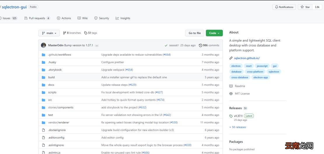Screen dimensions: 324x154
Task: Click file icon beside .eslintignore
Action: click(43, 145)
